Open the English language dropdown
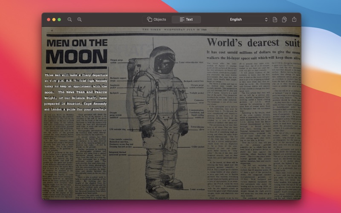The height and width of the screenshot is (213, 341). point(249,20)
